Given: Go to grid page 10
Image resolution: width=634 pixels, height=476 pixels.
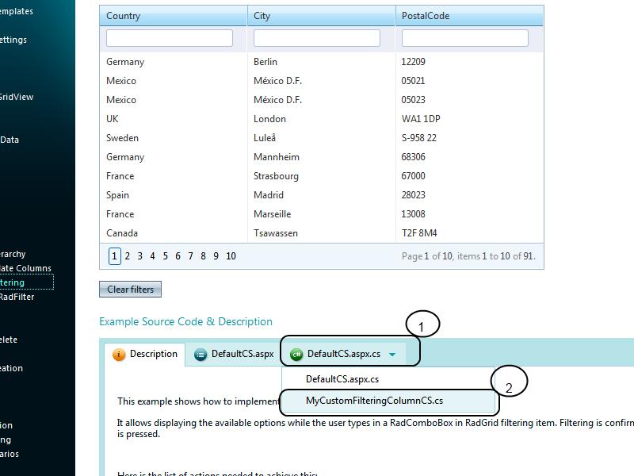Looking at the screenshot, I should (x=231, y=256).
